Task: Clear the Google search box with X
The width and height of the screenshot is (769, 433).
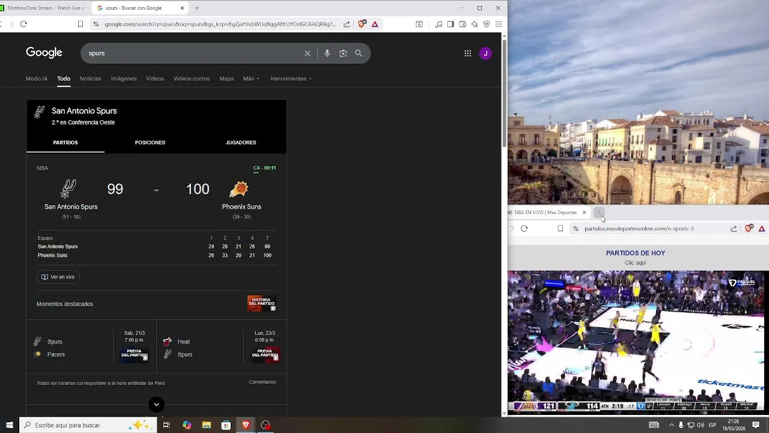Action: click(x=308, y=54)
